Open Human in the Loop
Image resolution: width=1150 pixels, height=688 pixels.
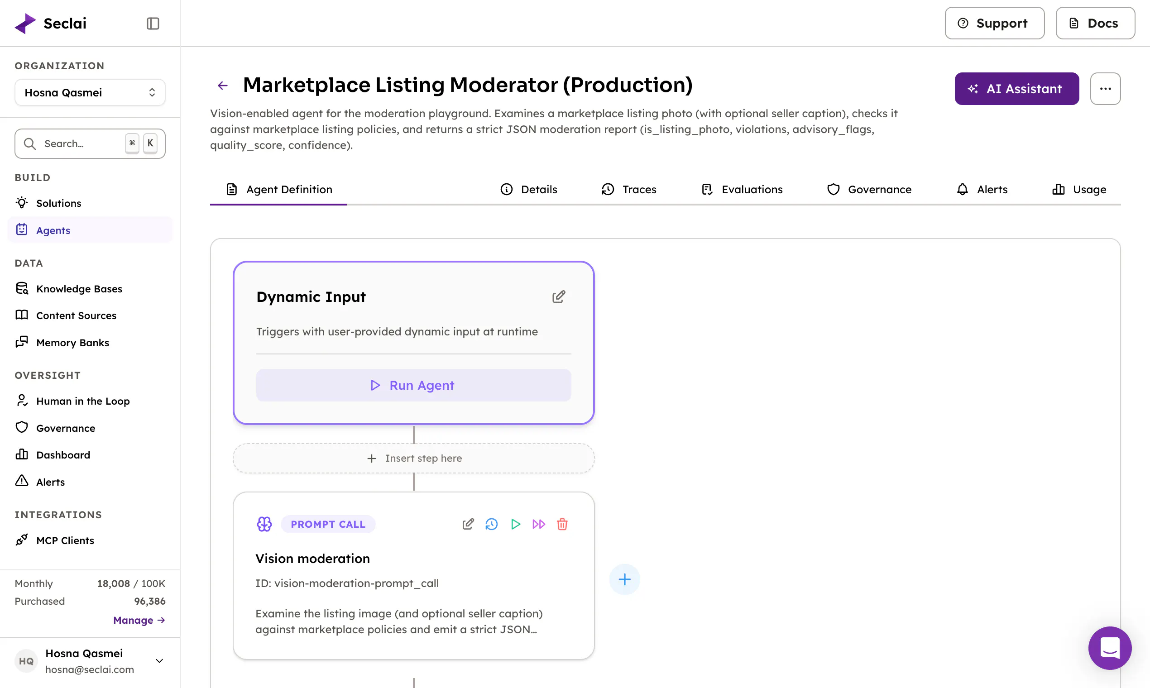(x=90, y=401)
